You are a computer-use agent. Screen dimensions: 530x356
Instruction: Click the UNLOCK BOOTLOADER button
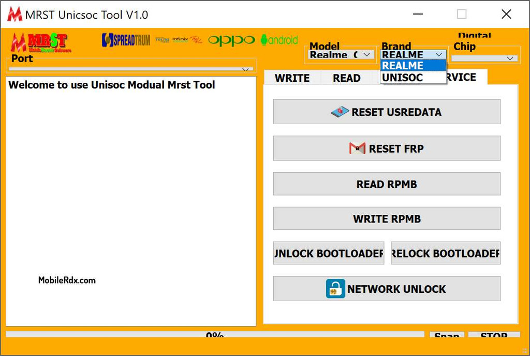coord(329,253)
